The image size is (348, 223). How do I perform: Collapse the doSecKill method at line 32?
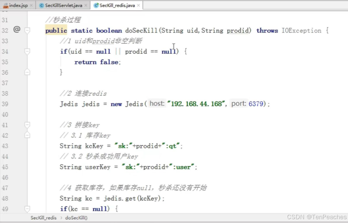27,30
